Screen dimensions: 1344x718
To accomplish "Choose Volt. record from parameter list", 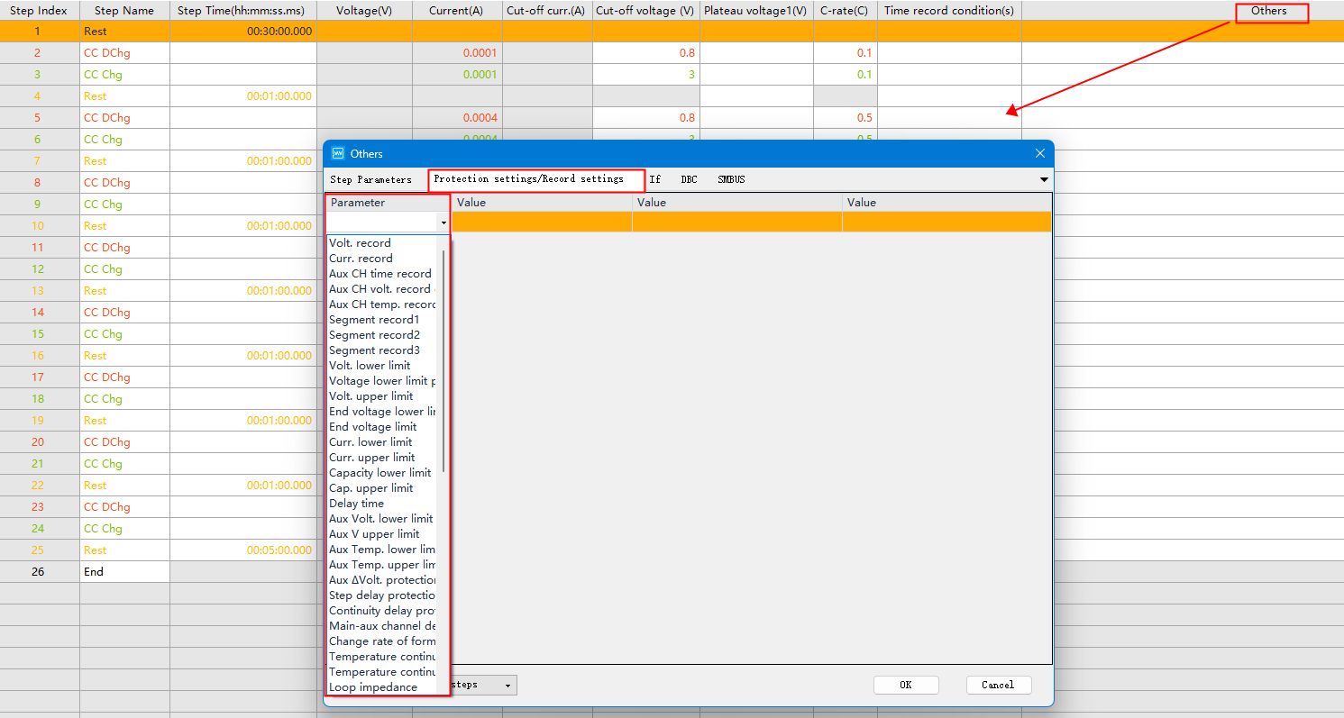I will pos(360,243).
